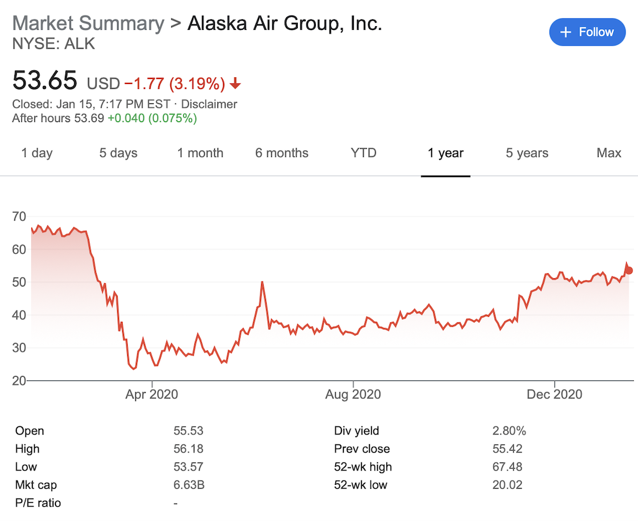Click the Alaska Air Group, Inc. title
Screen dimensions: 638x521
click(285, 23)
